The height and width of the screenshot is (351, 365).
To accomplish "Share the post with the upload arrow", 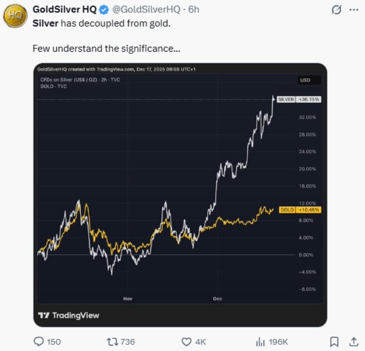I will coord(353,342).
